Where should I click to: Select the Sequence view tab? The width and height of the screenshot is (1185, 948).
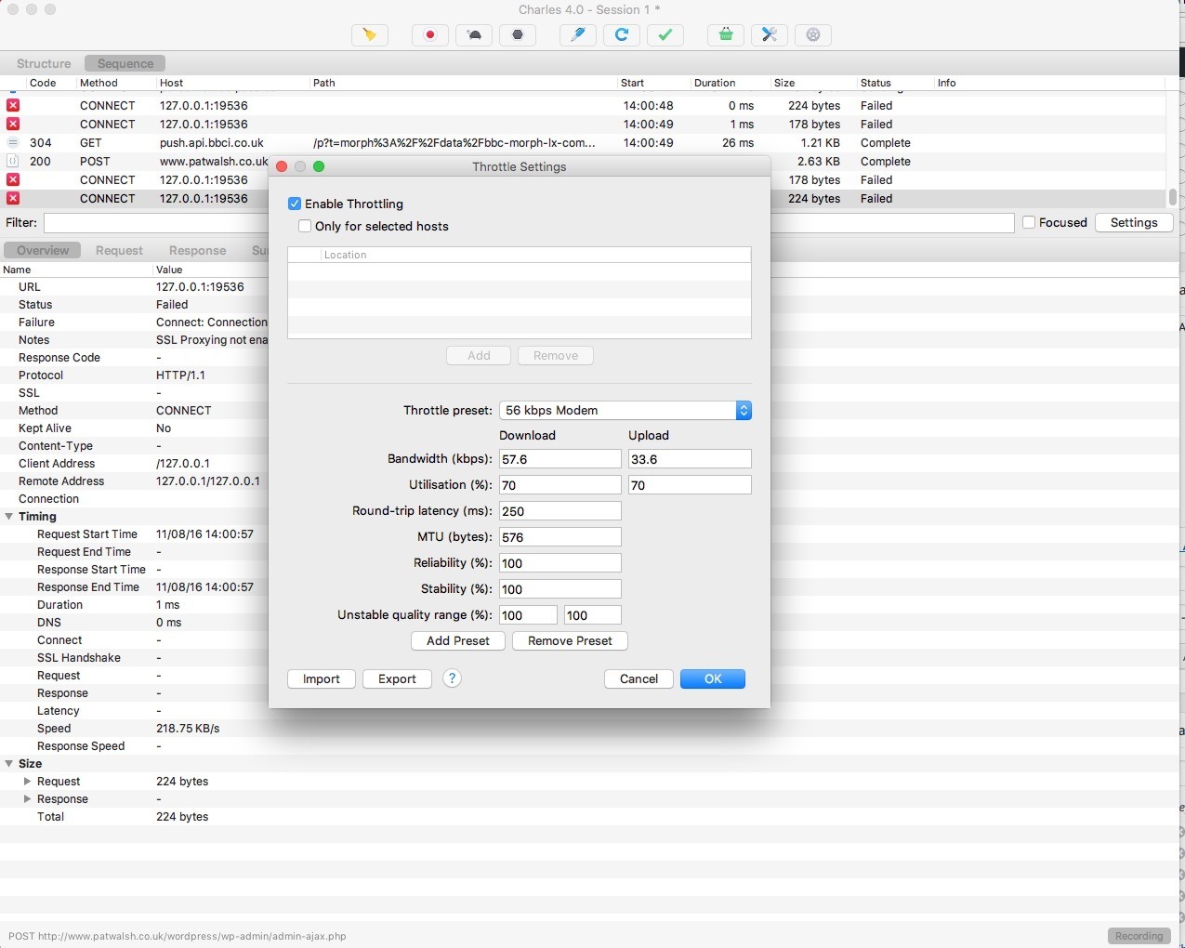(125, 63)
